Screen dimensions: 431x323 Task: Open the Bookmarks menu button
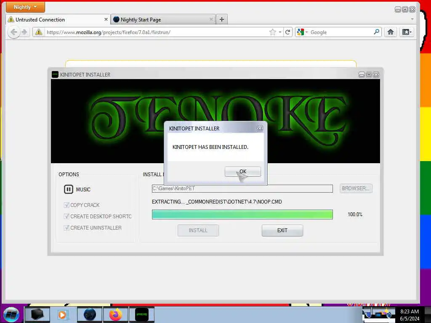(407, 32)
